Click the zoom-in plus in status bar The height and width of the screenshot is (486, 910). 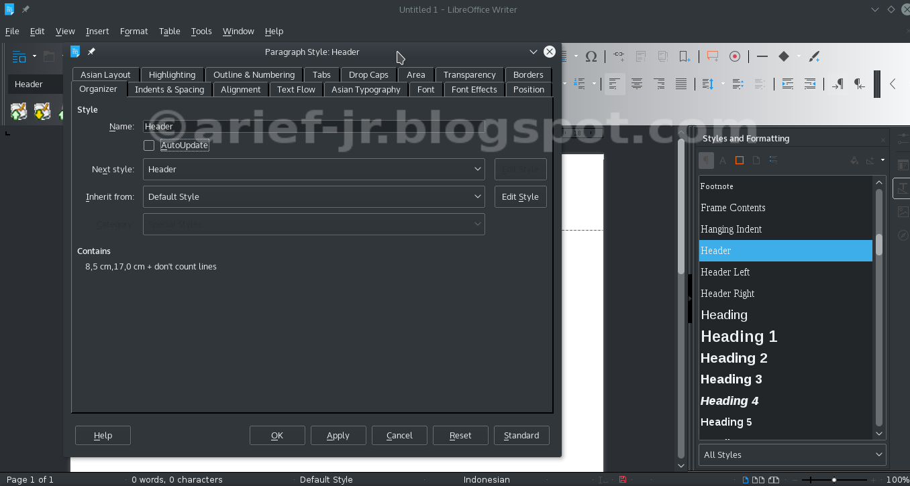(x=874, y=479)
